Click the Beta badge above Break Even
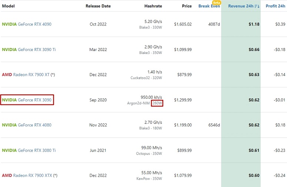The image size is (287, 187). pos(217,3)
